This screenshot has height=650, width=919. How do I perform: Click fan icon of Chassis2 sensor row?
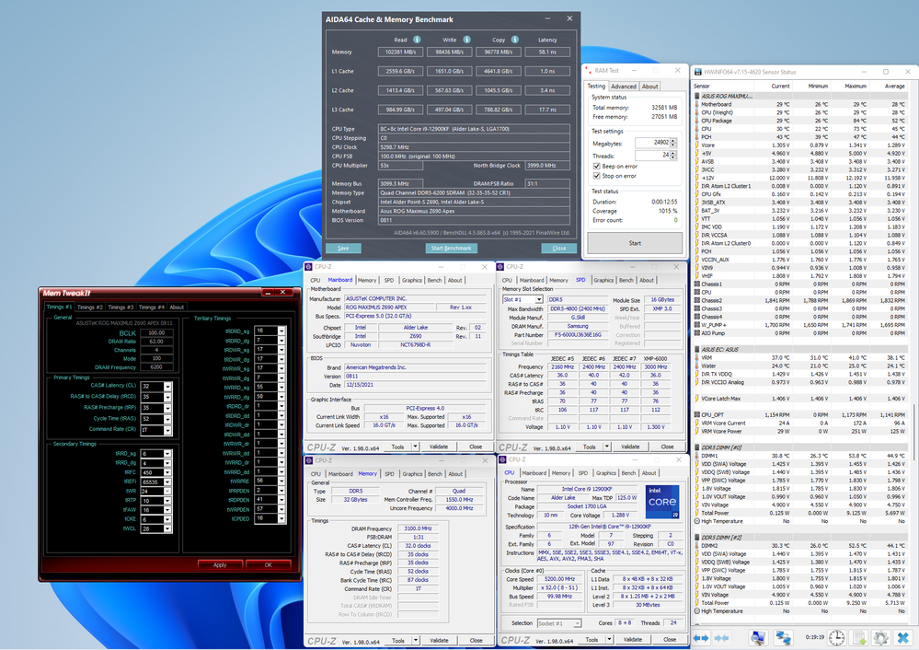pyautogui.click(x=697, y=300)
